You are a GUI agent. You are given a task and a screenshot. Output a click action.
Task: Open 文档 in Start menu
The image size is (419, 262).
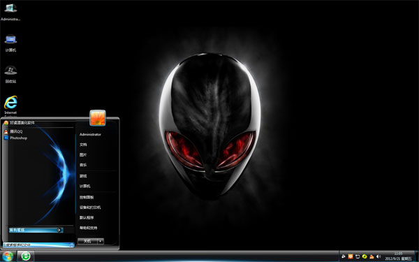pyautogui.click(x=83, y=145)
